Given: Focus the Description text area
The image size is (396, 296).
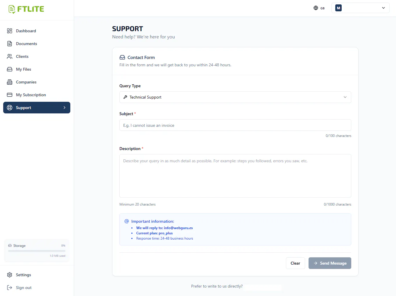Looking at the screenshot, I should 235,176.
